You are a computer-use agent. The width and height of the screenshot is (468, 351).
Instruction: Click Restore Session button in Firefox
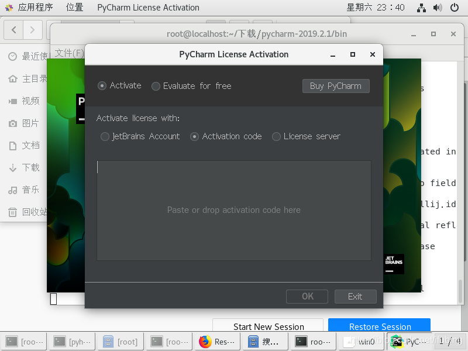(379, 325)
